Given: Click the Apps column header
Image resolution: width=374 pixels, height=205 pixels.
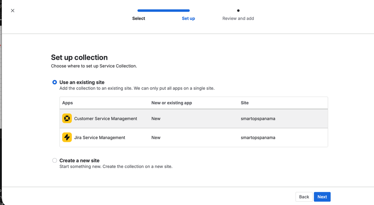Looking at the screenshot, I should coord(67,103).
